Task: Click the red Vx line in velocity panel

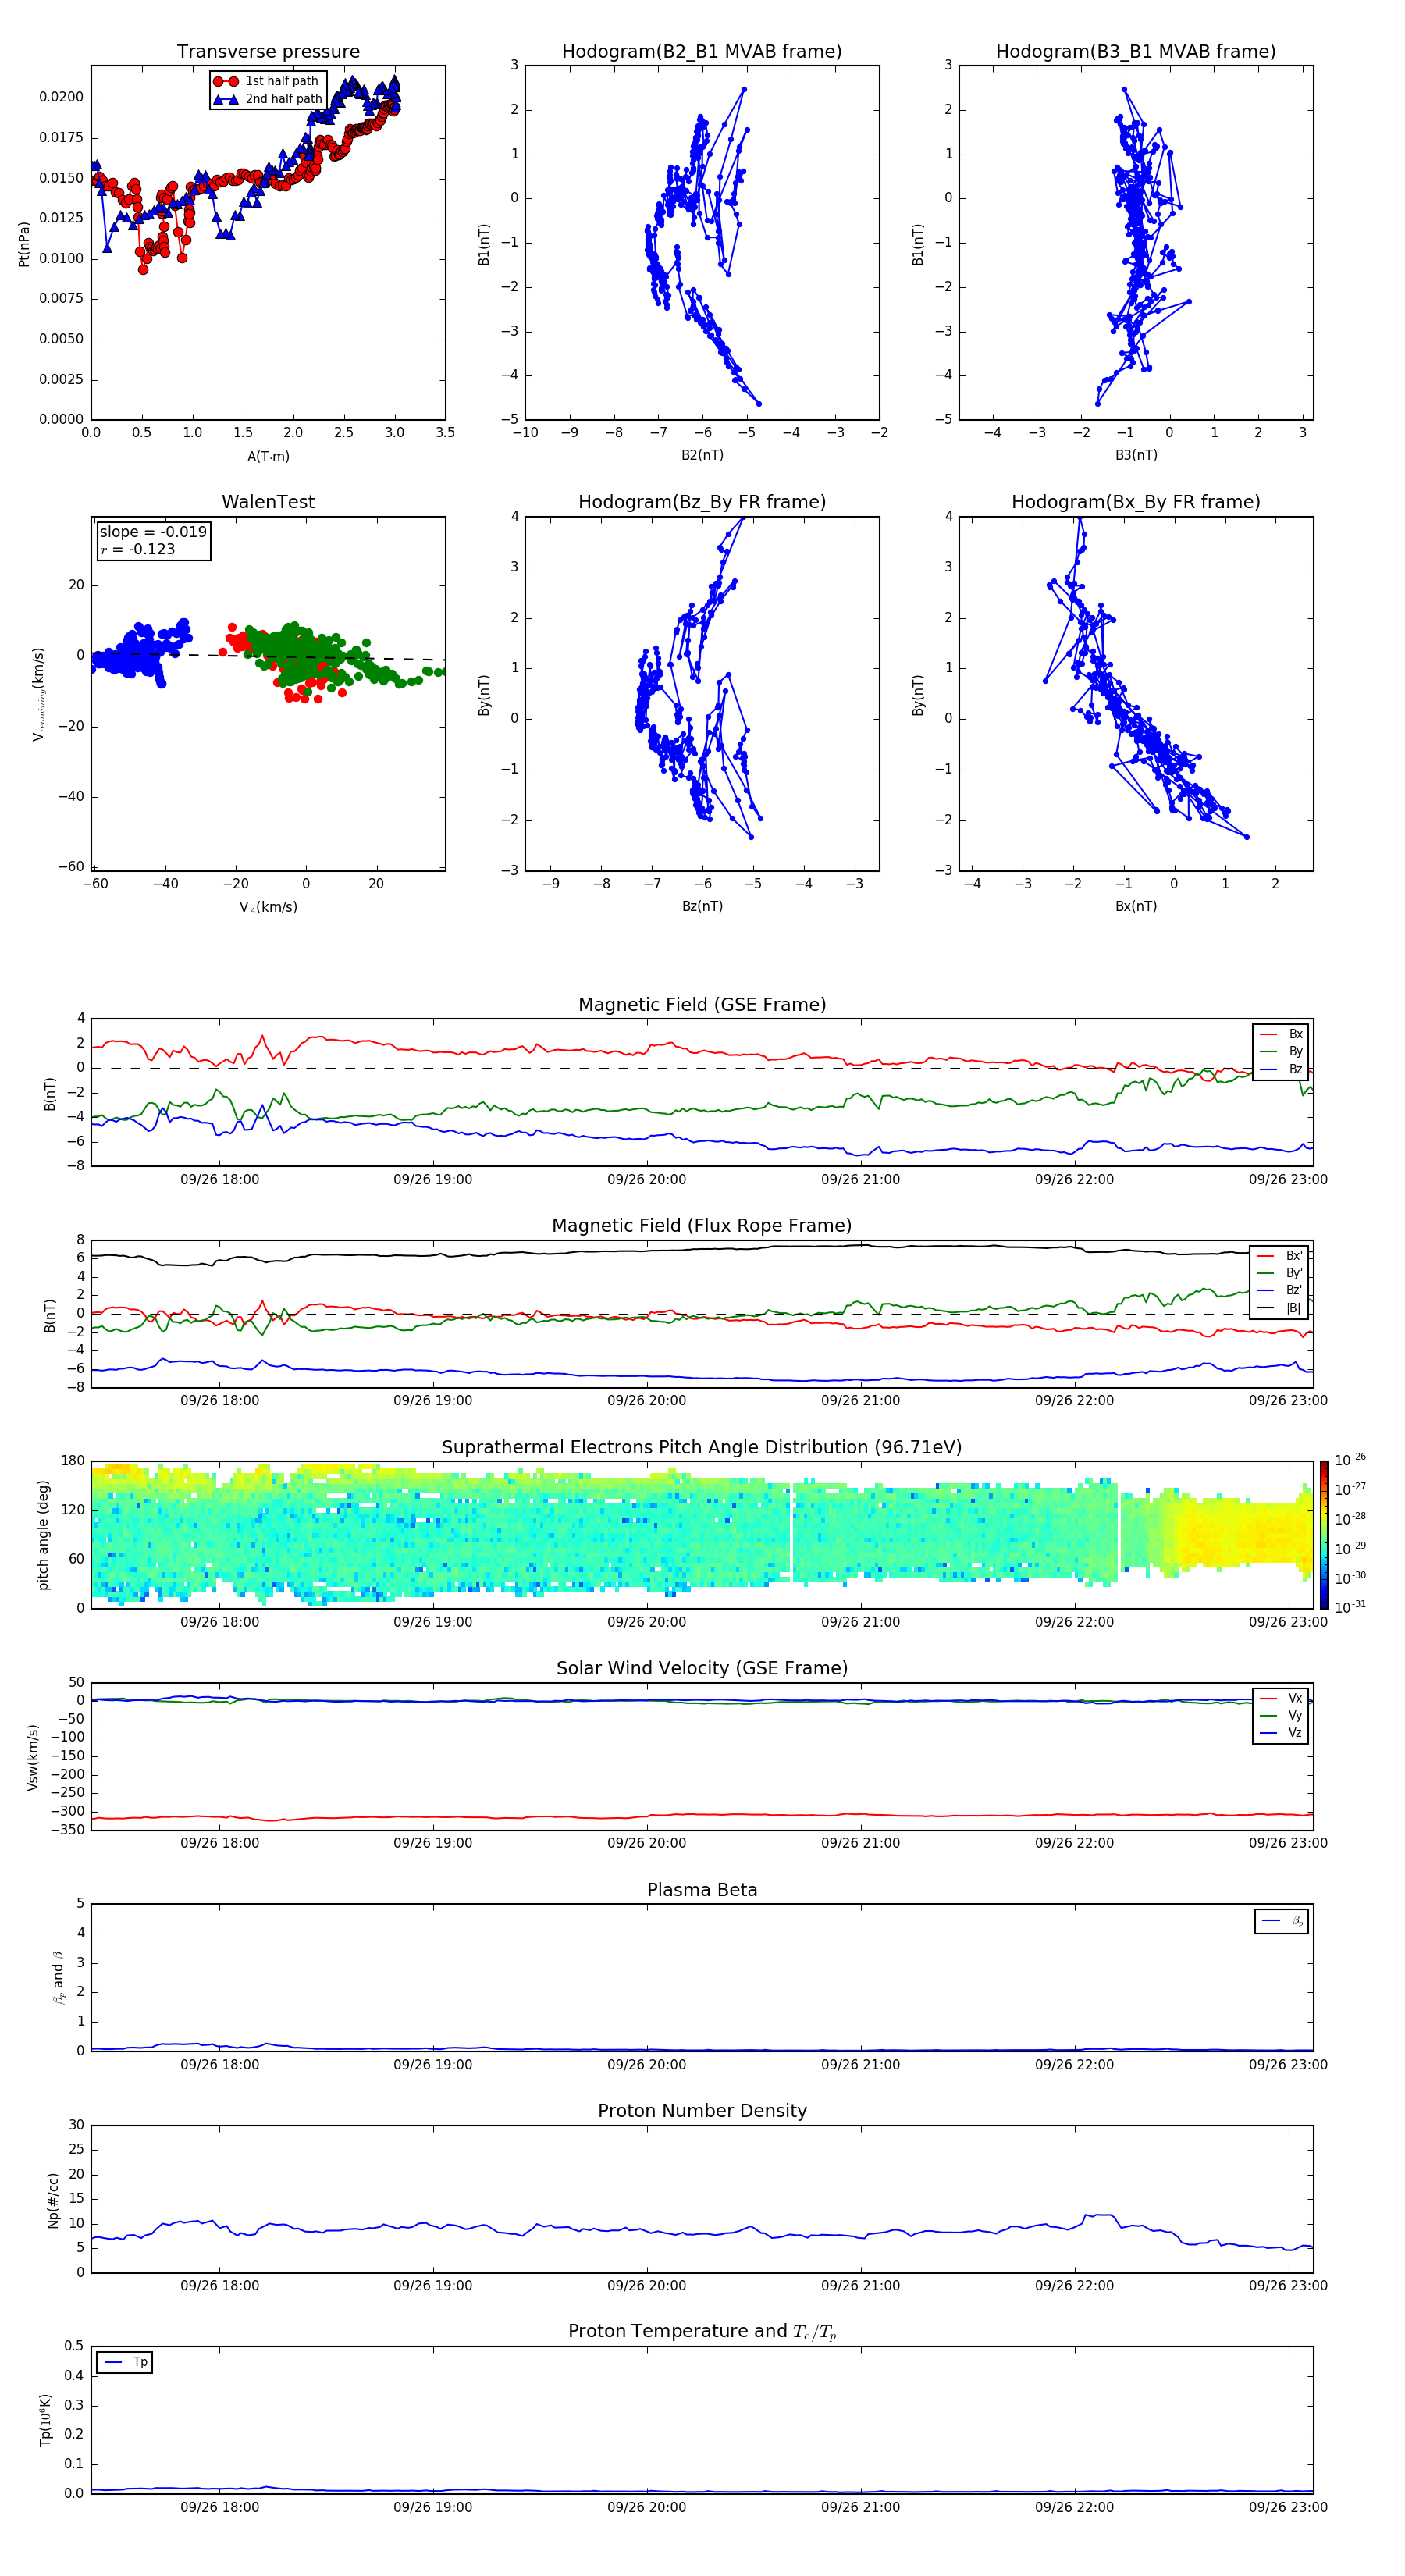Action: coord(700,1815)
